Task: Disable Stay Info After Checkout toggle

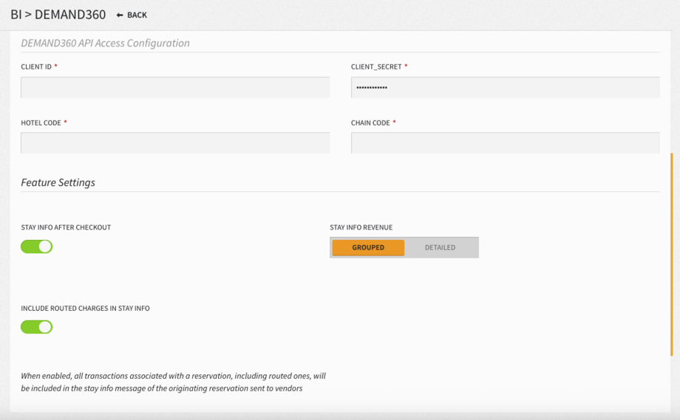Action: click(37, 247)
